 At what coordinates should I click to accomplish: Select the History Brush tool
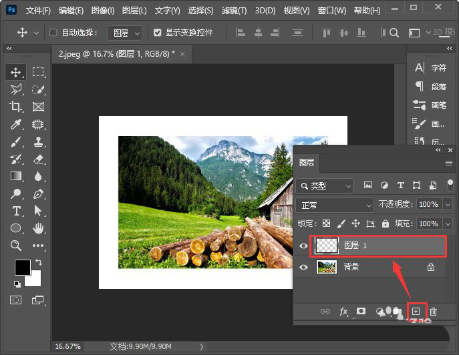(16, 159)
